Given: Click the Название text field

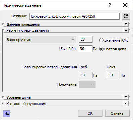Looking at the screenshot, I should pos(74,16).
